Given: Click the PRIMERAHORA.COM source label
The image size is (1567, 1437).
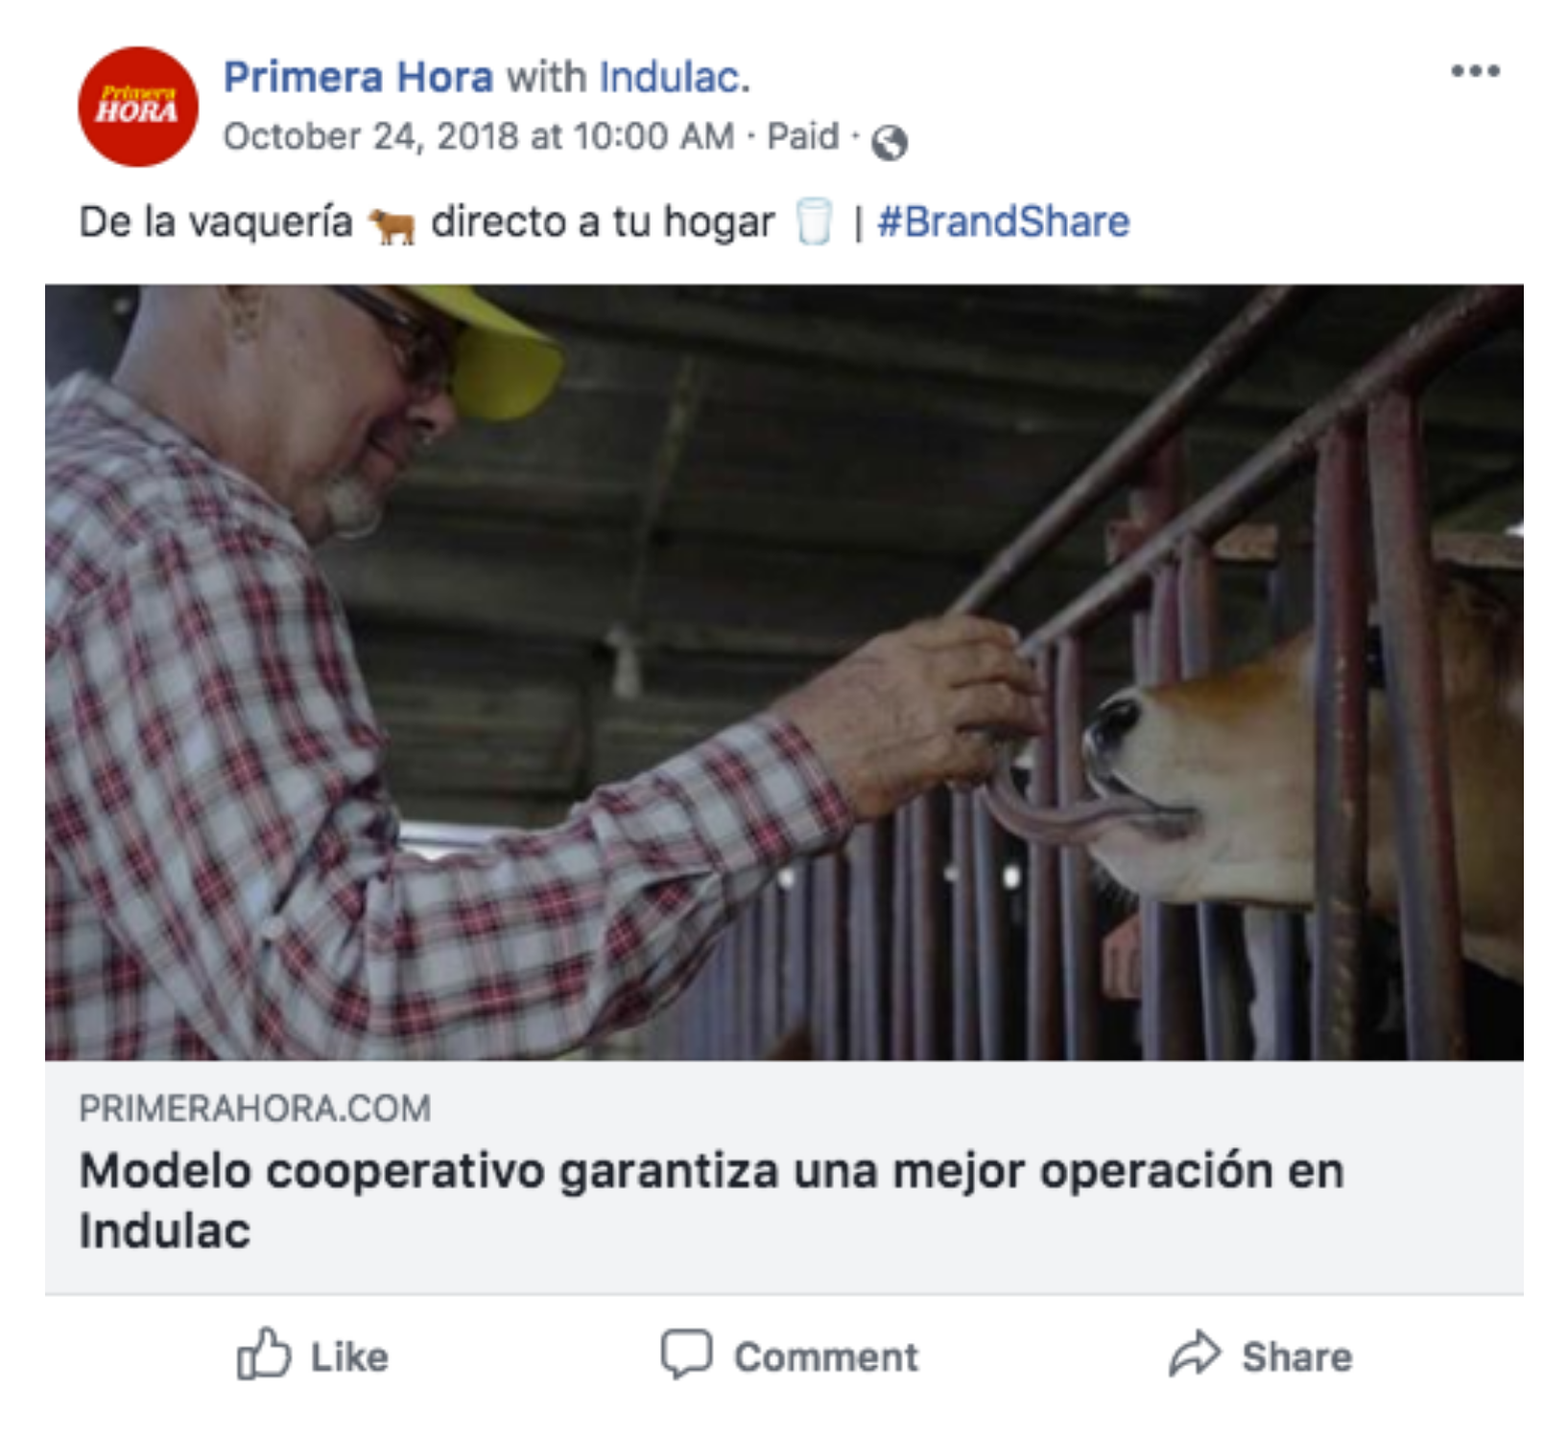Looking at the screenshot, I should [254, 1109].
